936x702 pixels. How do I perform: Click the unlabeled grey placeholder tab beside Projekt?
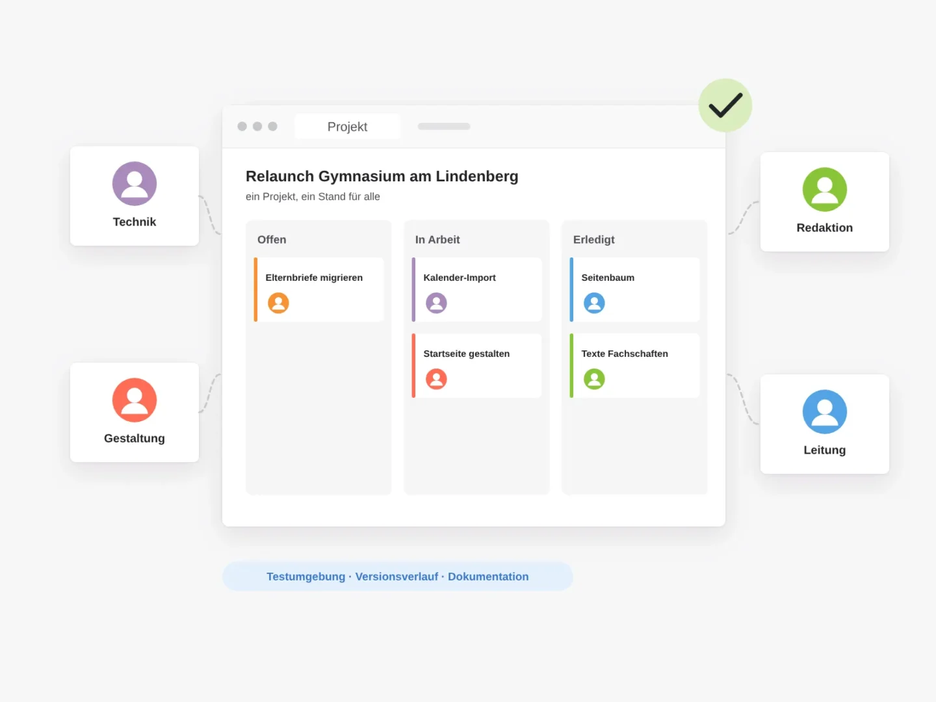click(x=444, y=127)
